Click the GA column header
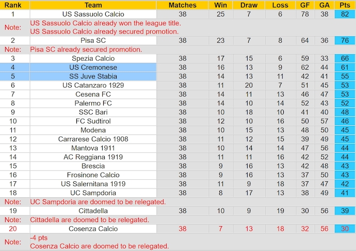This screenshot has height=251, width=356. click(324, 5)
